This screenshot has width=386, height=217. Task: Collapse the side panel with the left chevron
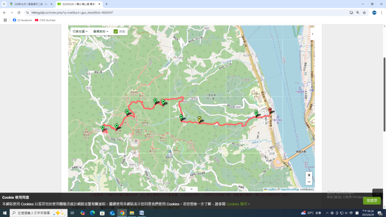[312, 34]
